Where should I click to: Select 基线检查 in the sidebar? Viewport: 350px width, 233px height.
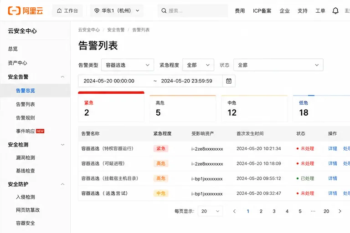click(26, 171)
